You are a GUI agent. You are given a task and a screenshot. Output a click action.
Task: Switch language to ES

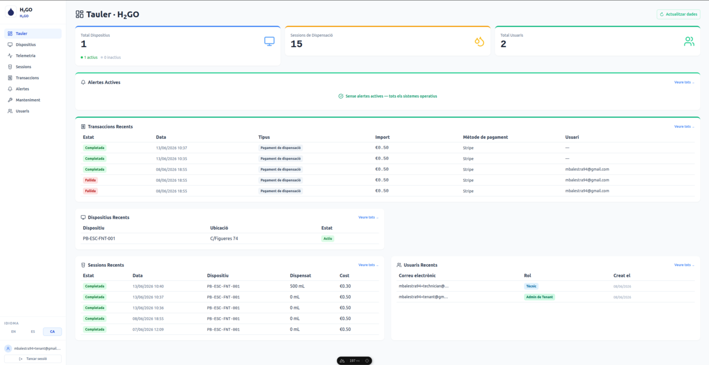[x=33, y=331]
